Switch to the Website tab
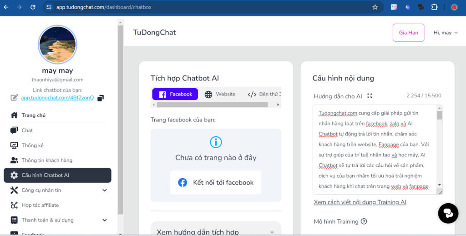466x236 pixels. tap(220, 94)
